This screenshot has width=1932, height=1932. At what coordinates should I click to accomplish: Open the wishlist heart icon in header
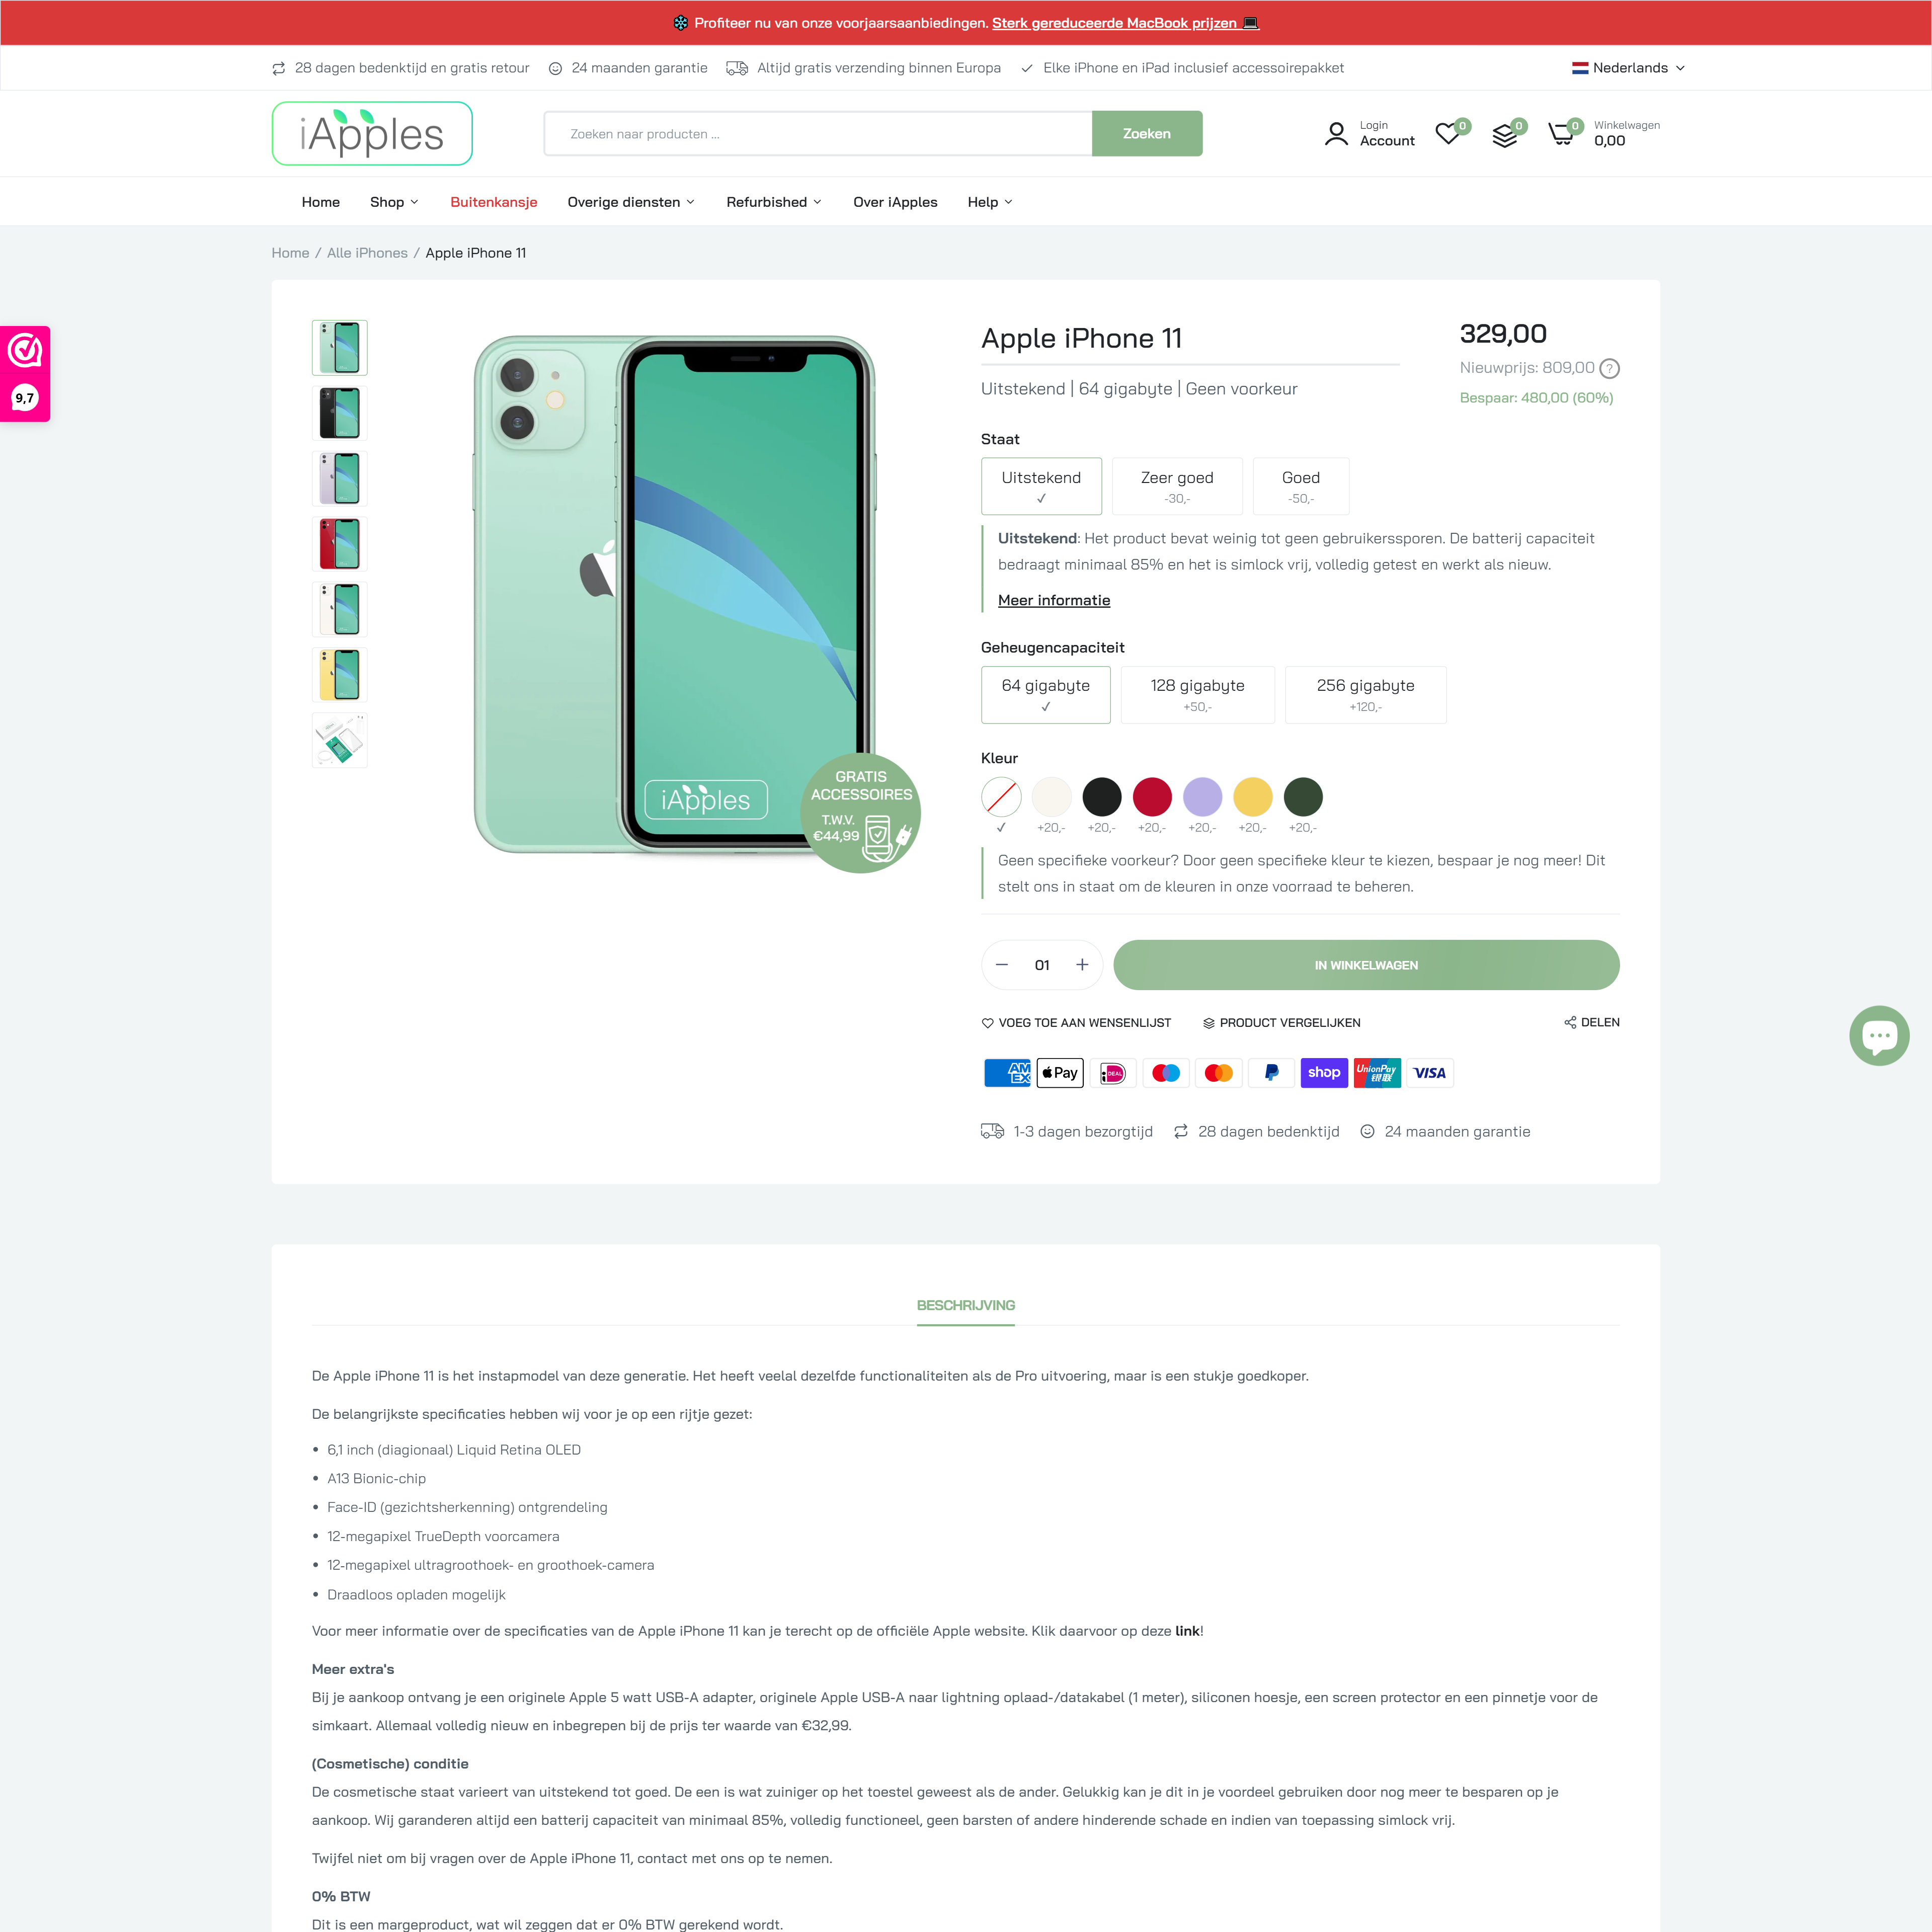point(1447,134)
